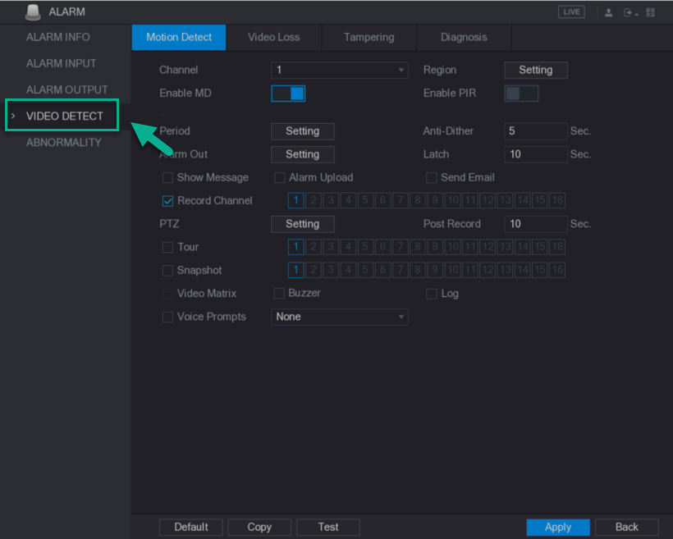Switch to LIVE view

click(571, 12)
